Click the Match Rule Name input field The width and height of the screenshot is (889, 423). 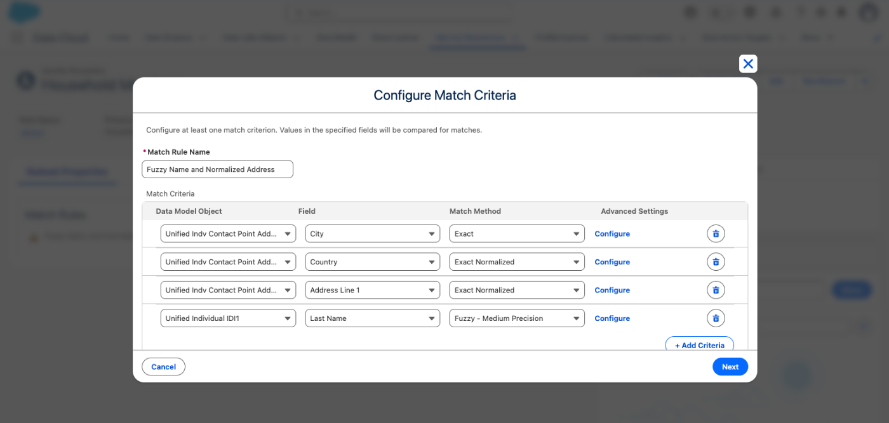(217, 169)
